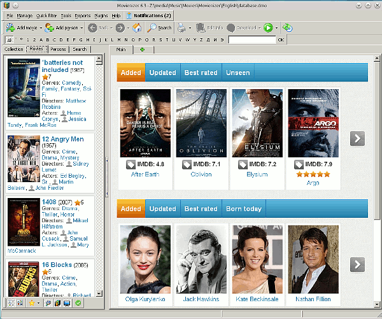Click the Back arrow button
The height and width of the screenshot is (319, 382).
[92, 28]
